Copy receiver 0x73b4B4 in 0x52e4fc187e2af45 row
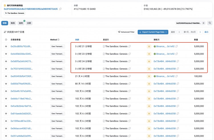Screen dimensions: 214x140 tap(178, 91)
